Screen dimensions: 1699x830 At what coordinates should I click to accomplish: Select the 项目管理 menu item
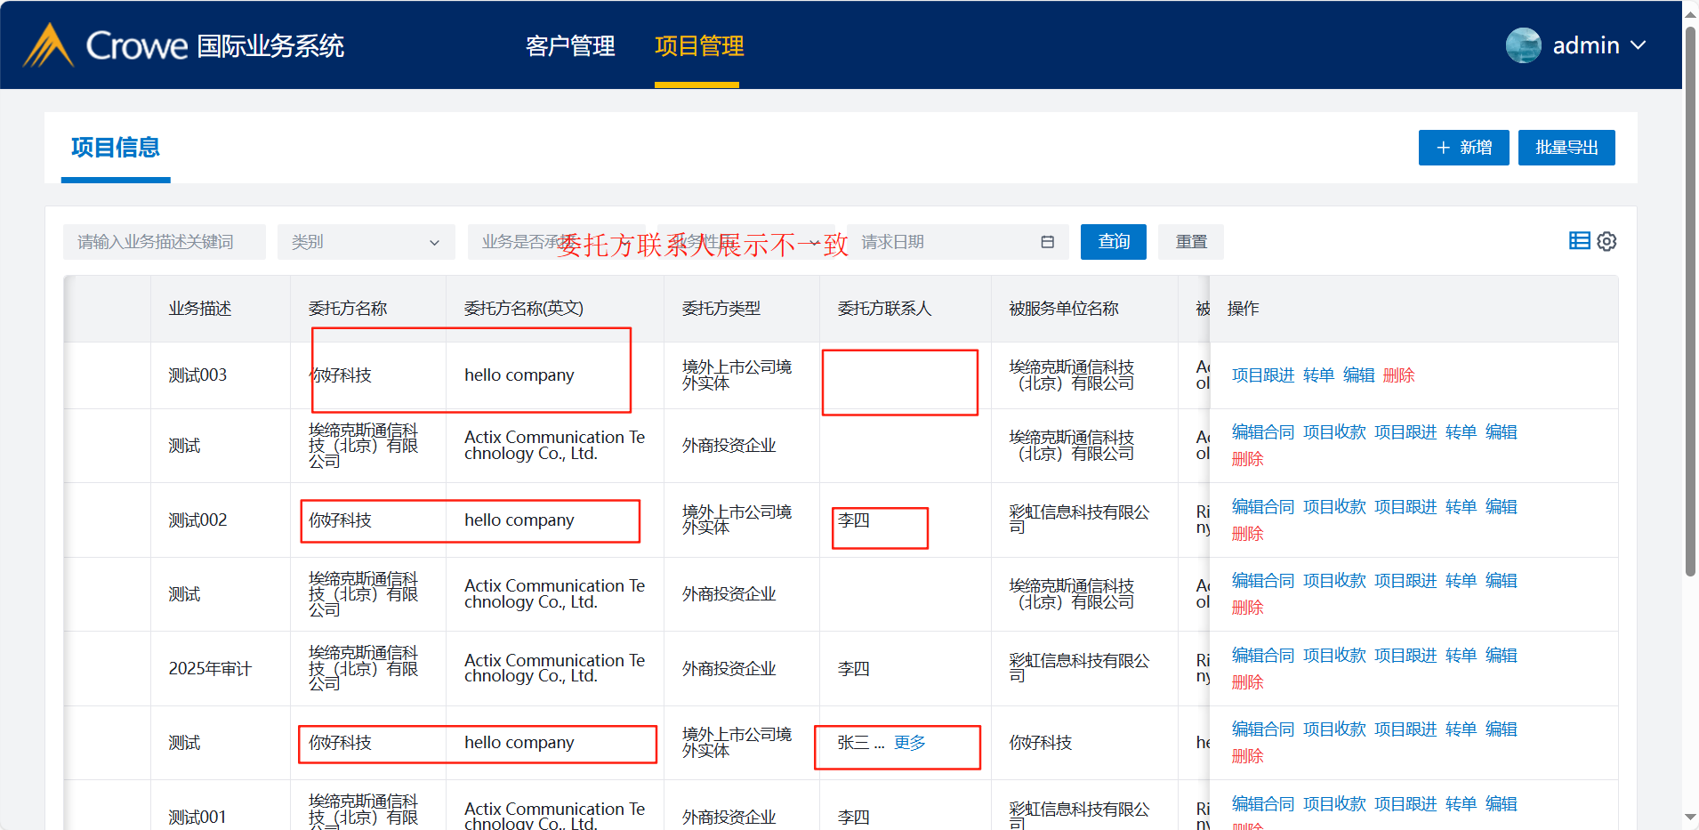(x=699, y=46)
